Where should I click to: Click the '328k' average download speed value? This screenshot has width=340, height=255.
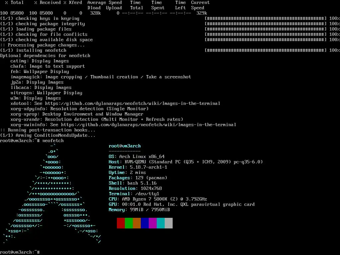tap(95, 13)
